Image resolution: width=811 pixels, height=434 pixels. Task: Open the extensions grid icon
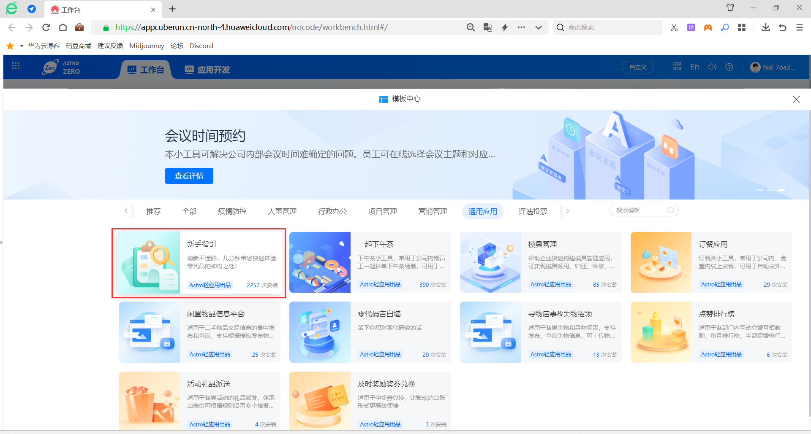(x=742, y=27)
